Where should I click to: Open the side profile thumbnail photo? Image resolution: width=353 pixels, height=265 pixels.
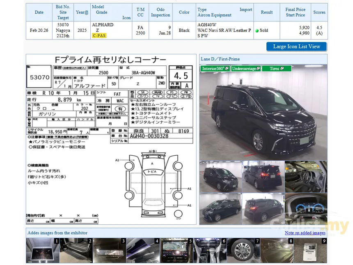click(221, 209)
